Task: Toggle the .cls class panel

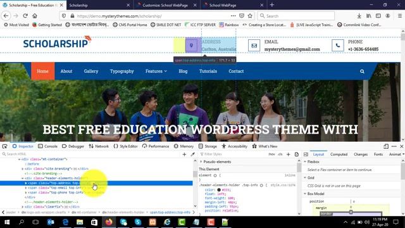Action: [x=280, y=154]
